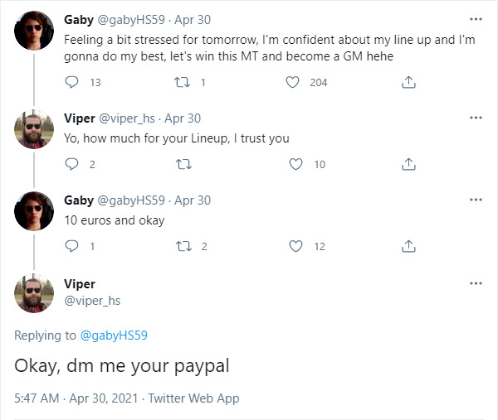
Task: Open Viper's avatar on the main tweet
Action: [36, 296]
